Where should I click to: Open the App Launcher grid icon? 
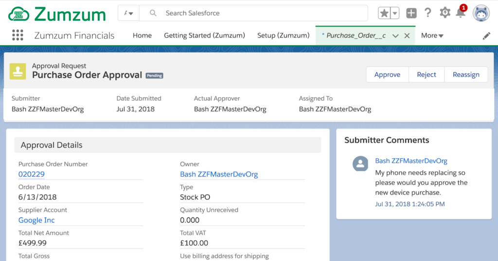coord(18,35)
